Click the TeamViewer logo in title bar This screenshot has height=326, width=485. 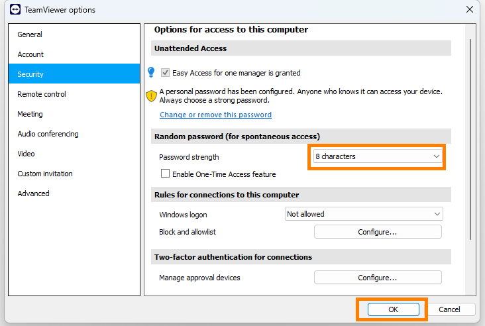15,9
